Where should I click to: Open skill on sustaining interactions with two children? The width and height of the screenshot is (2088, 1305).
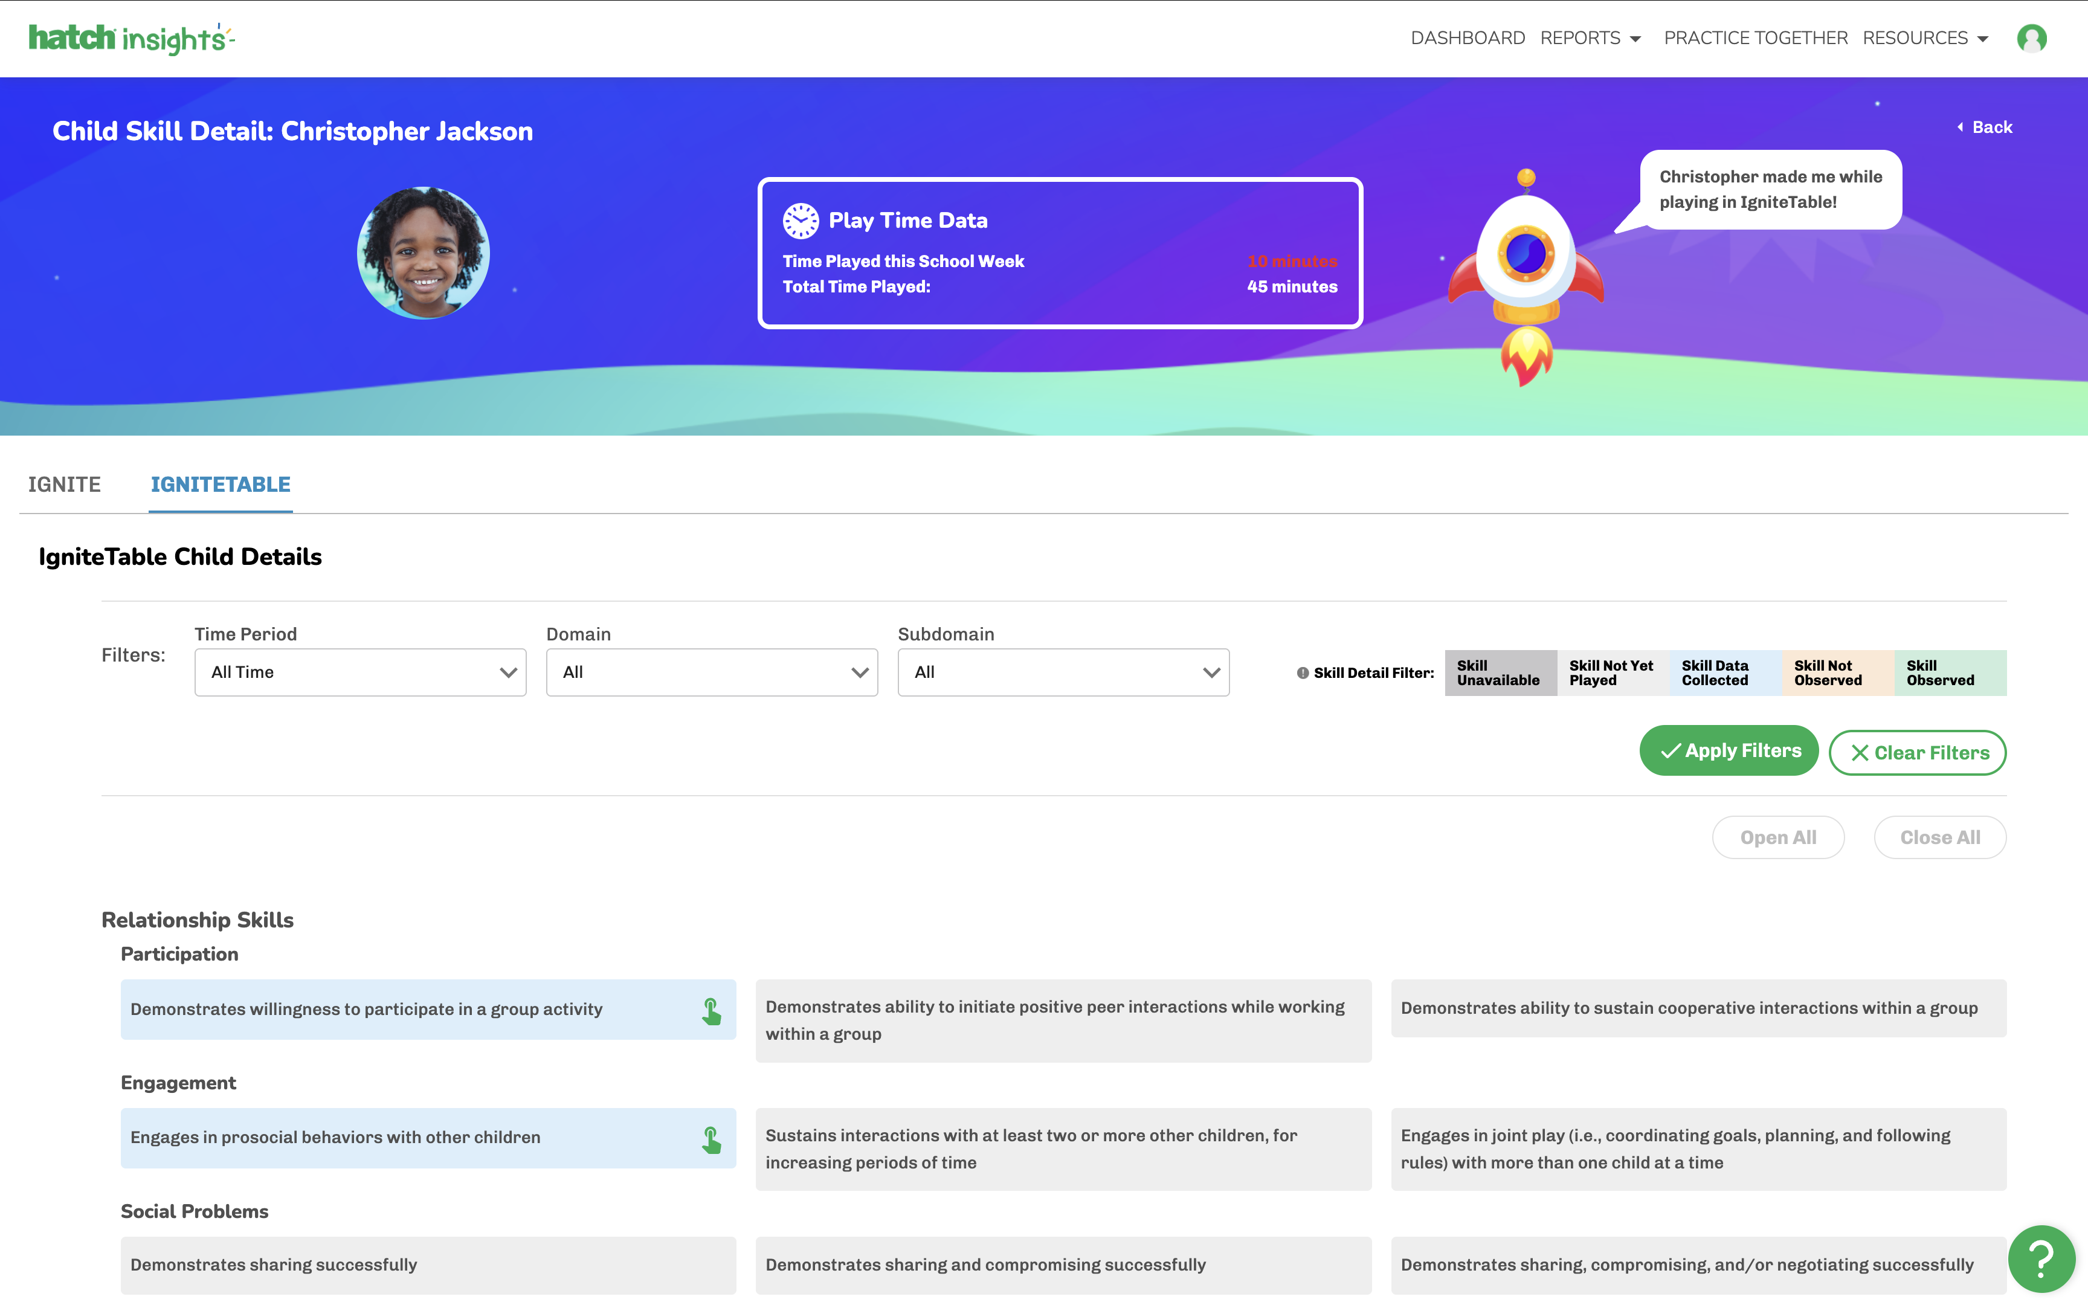pyautogui.click(x=1063, y=1149)
